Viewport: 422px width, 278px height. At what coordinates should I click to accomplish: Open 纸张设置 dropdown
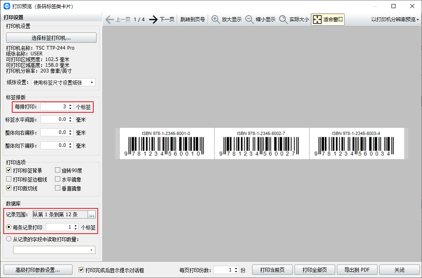64,83
